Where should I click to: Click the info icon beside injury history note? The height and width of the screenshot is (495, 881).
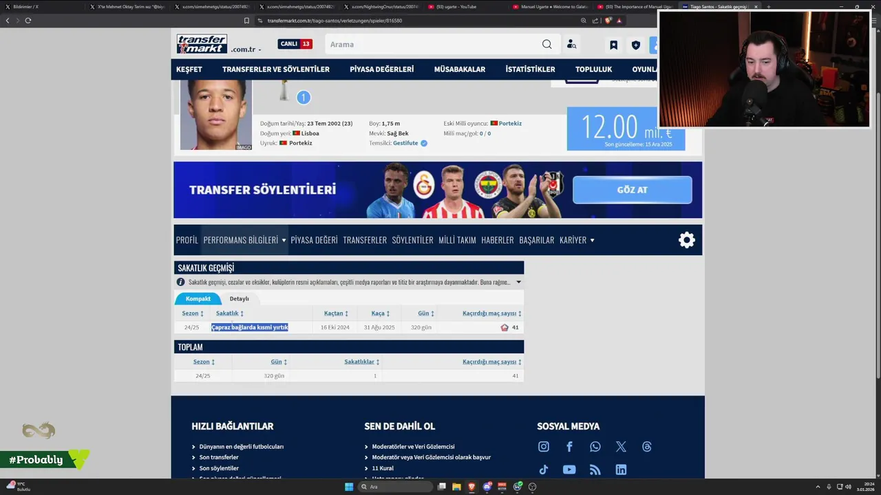coord(181,282)
